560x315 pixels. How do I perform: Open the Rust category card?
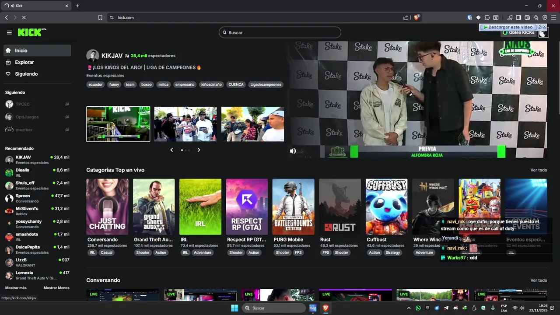coord(340,206)
